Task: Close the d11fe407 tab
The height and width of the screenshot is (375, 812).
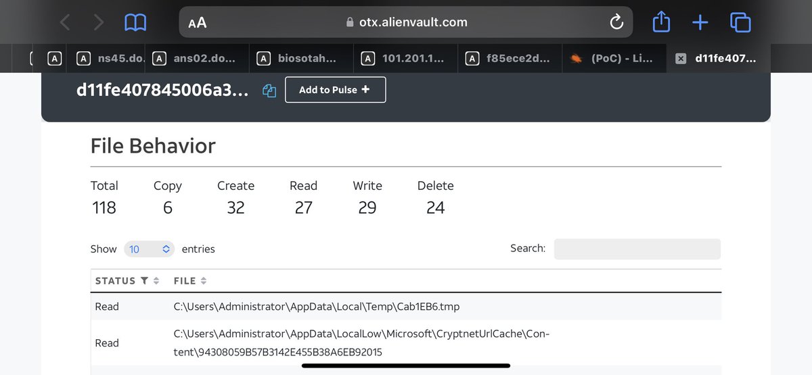Action: click(x=681, y=59)
